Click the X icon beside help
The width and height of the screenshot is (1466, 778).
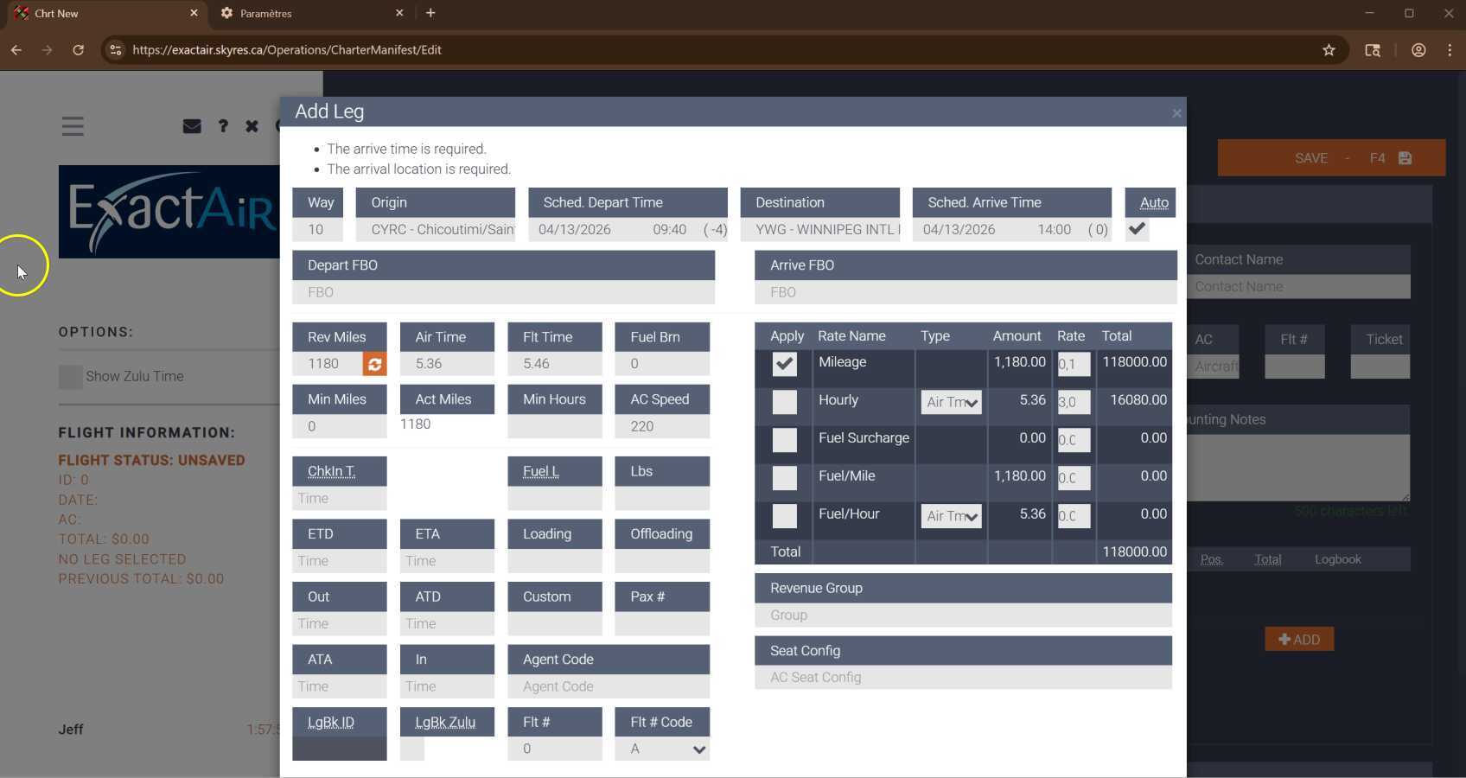tap(252, 126)
